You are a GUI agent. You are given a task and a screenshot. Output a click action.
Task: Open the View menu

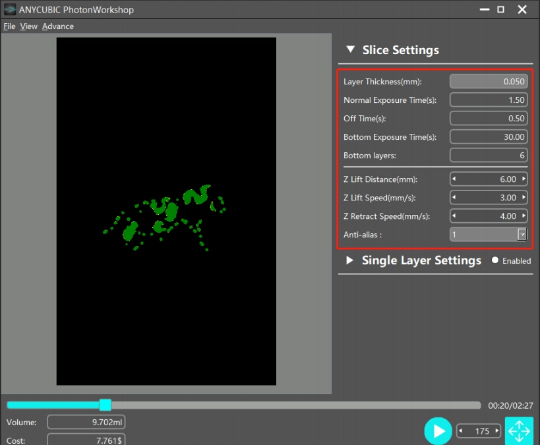[x=29, y=26]
